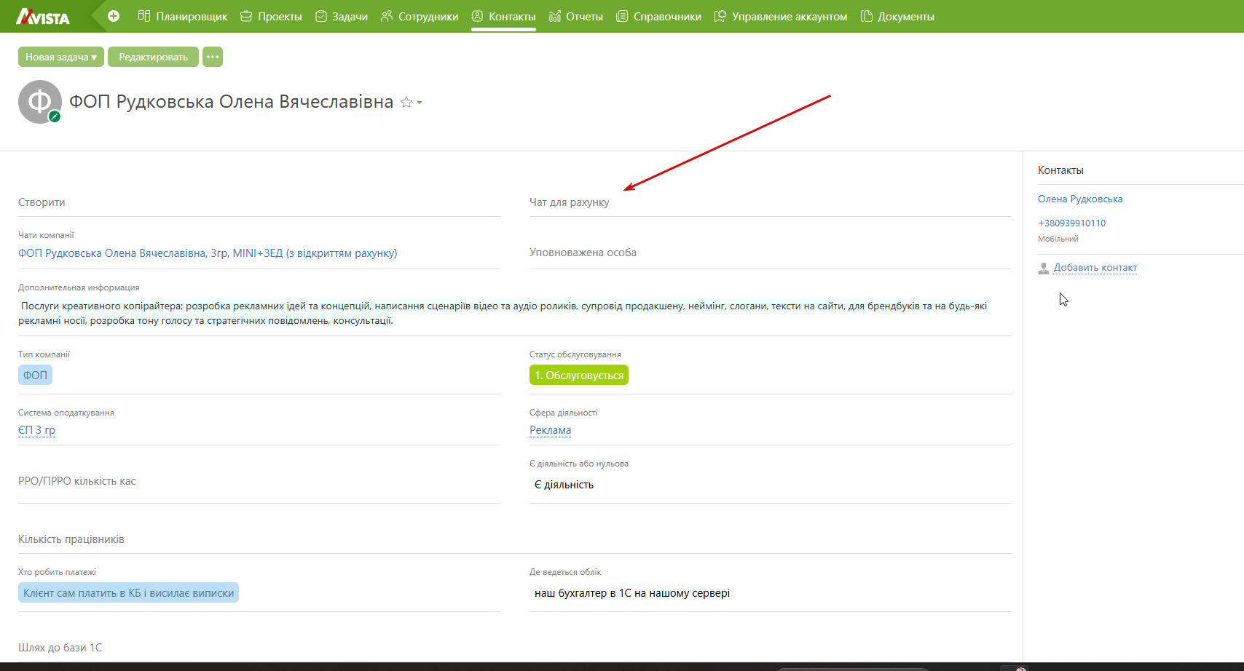
Task: Open Управление аккаунтом menu
Action: [781, 16]
